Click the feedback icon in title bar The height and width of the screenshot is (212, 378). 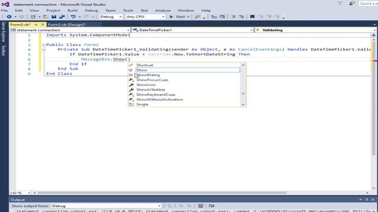352,4
